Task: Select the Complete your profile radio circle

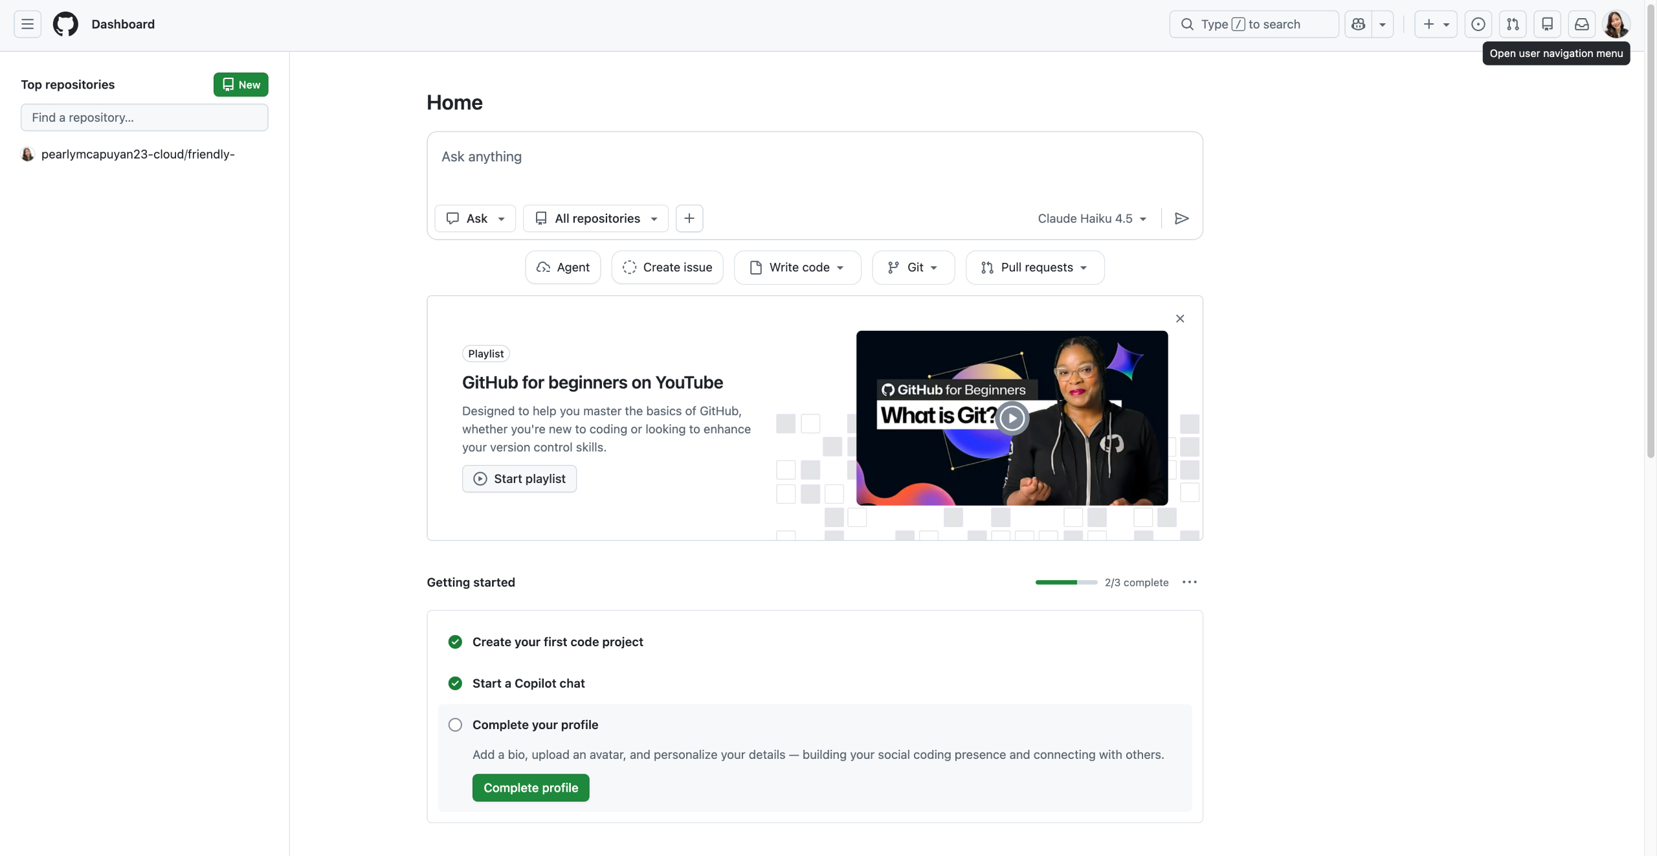Action: (455, 725)
